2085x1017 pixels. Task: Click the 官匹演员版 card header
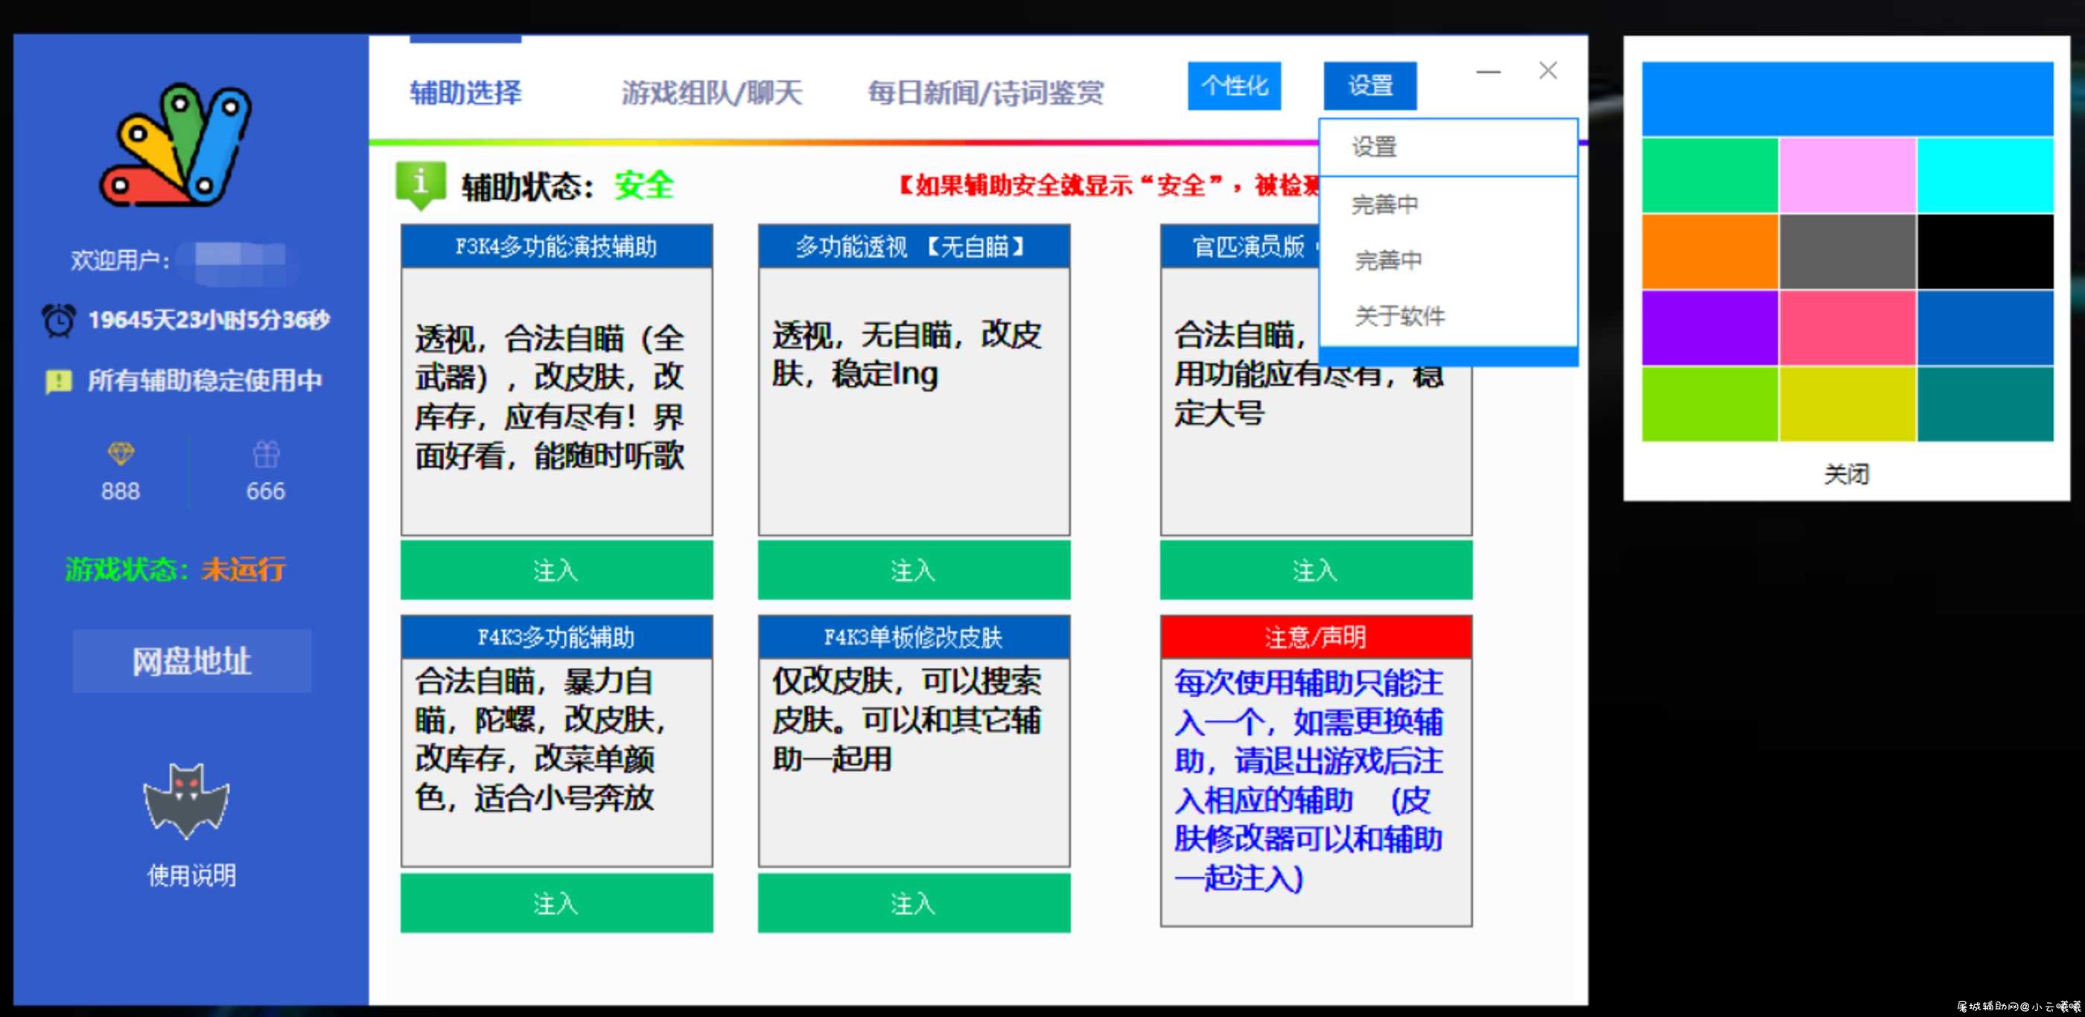tap(1241, 246)
